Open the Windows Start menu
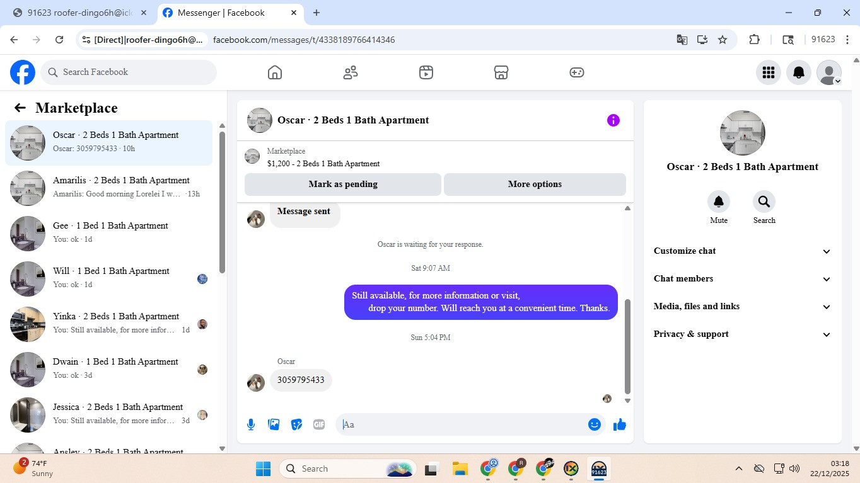The height and width of the screenshot is (483, 860). (263, 469)
